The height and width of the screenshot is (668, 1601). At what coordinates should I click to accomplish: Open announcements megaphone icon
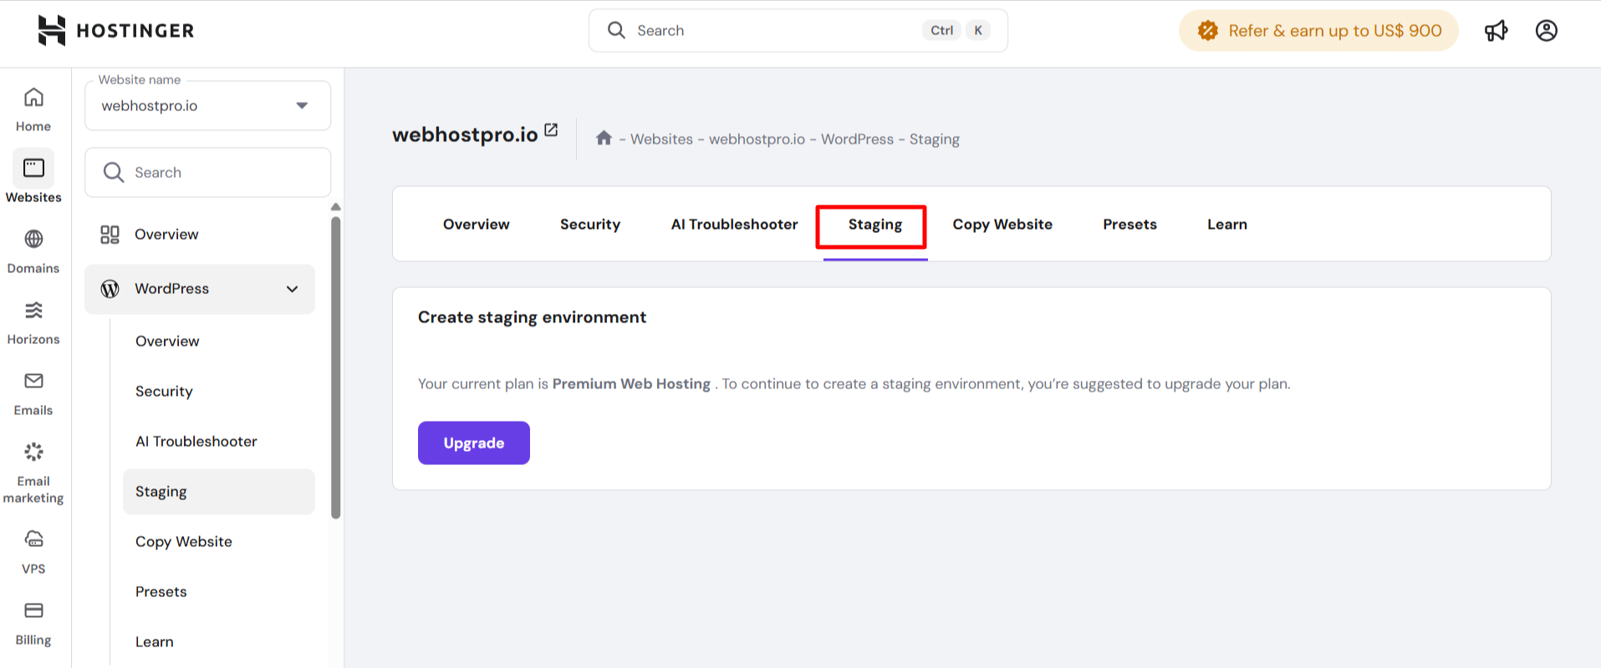1496,31
